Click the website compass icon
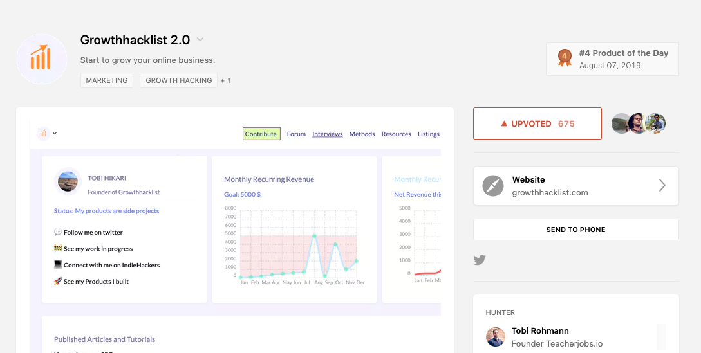Screen dimensions: 701x353 [493, 186]
